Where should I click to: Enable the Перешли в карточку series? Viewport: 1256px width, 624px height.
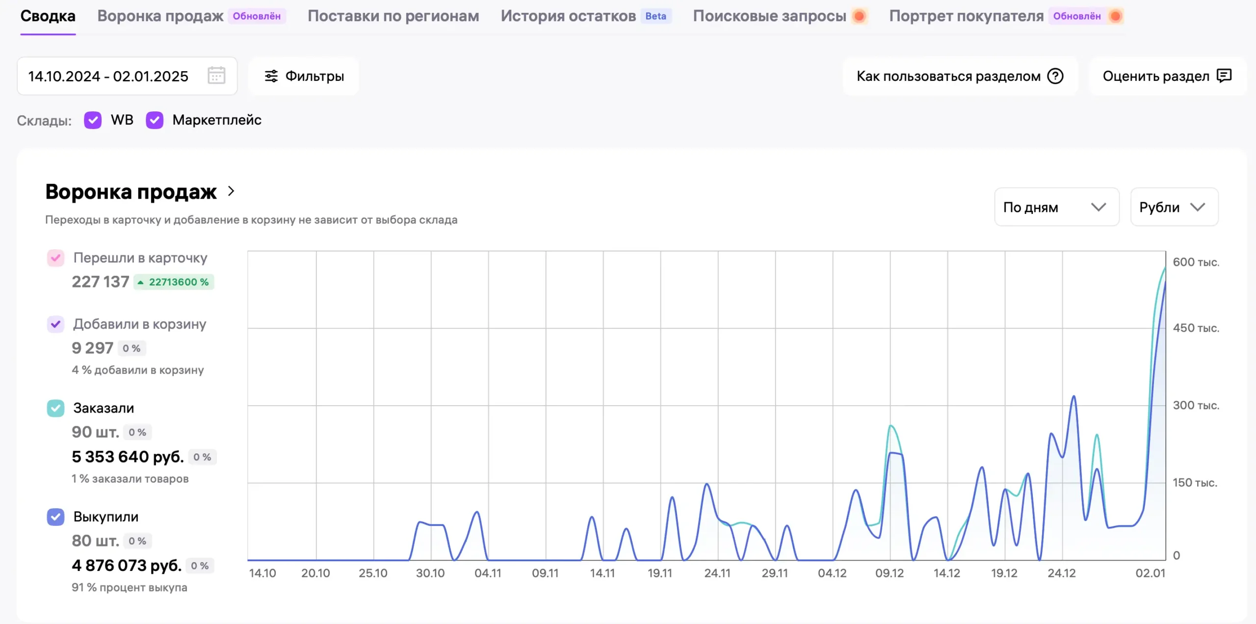tap(55, 258)
